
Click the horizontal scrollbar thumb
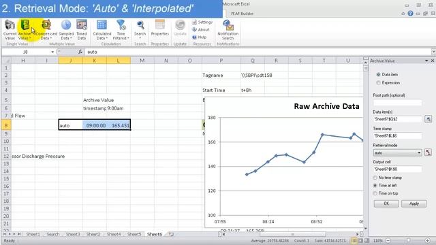[x=292, y=234]
